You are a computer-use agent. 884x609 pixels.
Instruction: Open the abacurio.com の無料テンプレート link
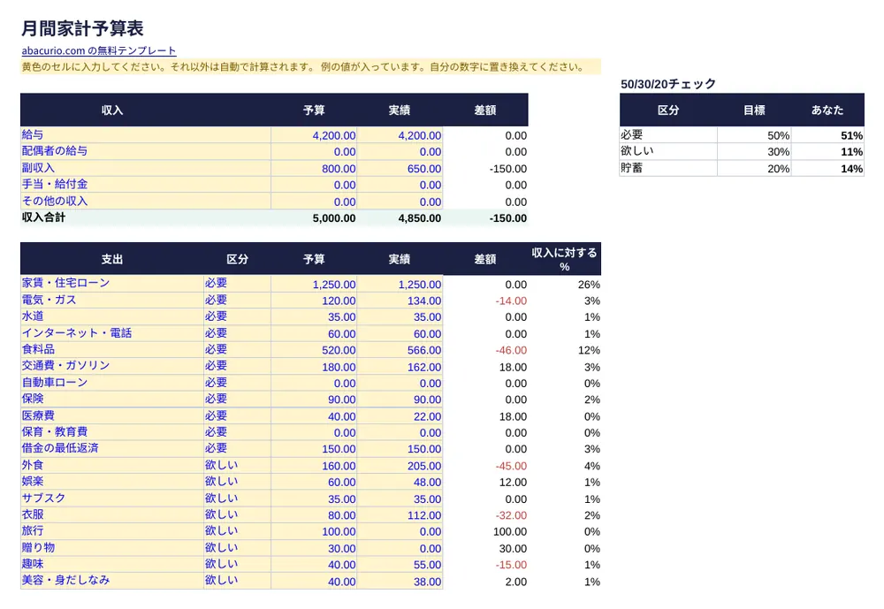point(99,50)
